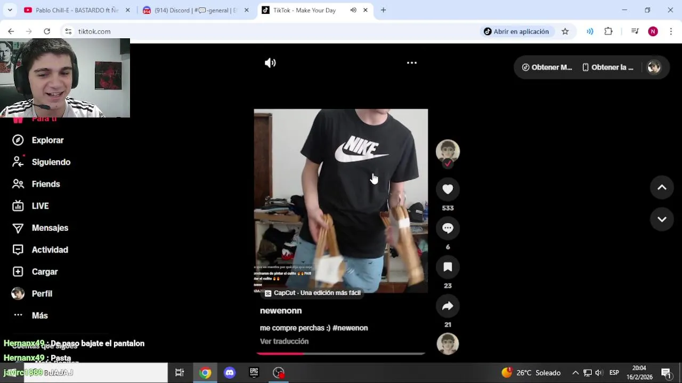Click the Mensajes paper plane icon
Image resolution: width=682 pixels, height=383 pixels.
(18, 228)
